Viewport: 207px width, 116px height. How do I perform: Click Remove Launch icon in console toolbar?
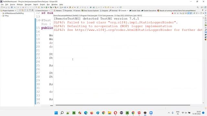click(175, 13)
